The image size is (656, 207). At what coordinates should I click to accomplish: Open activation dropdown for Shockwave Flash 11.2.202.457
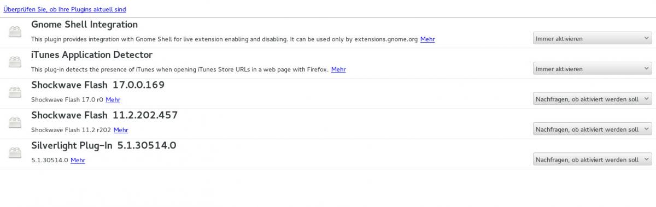pos(592,129)
